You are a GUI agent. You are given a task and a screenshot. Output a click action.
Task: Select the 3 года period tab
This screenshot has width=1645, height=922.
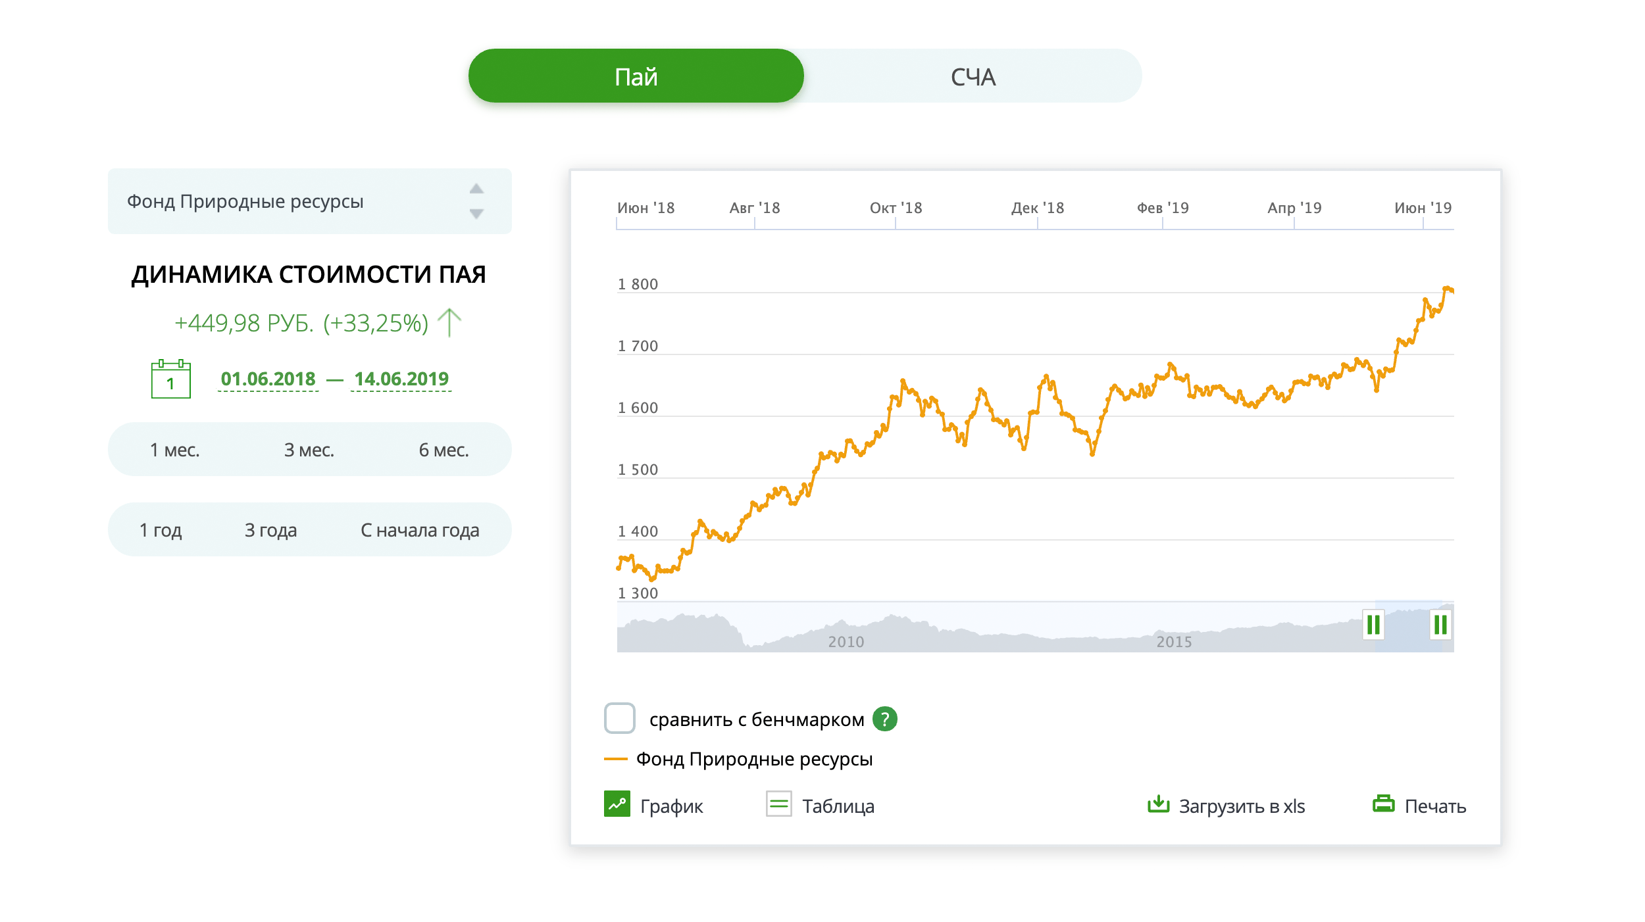[270, 530]
